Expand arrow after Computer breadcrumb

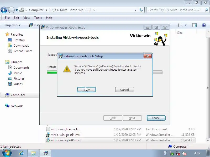click(46, 10)
